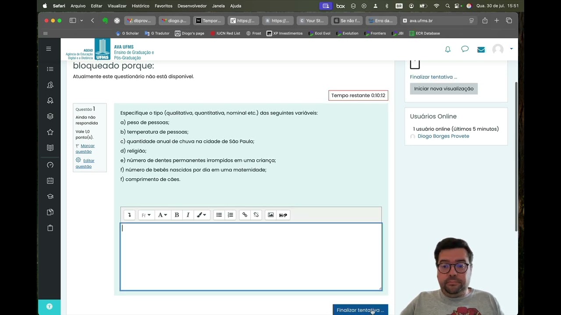Open Safari sidebar options chevron
Screen dimensions: 561x315
pyautogui.click(x=82, y=21)
